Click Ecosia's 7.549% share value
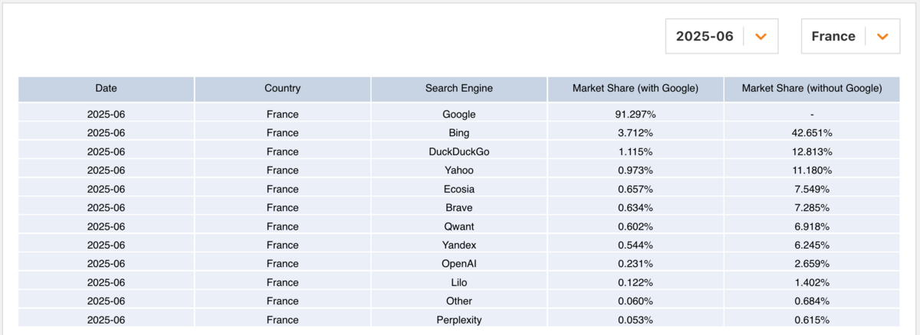 (812, 189)
